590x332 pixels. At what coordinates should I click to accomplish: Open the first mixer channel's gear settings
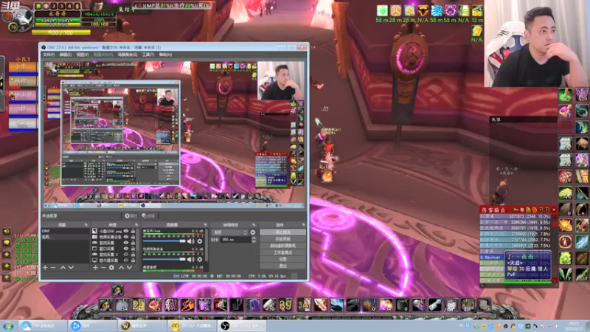[199, 241]
